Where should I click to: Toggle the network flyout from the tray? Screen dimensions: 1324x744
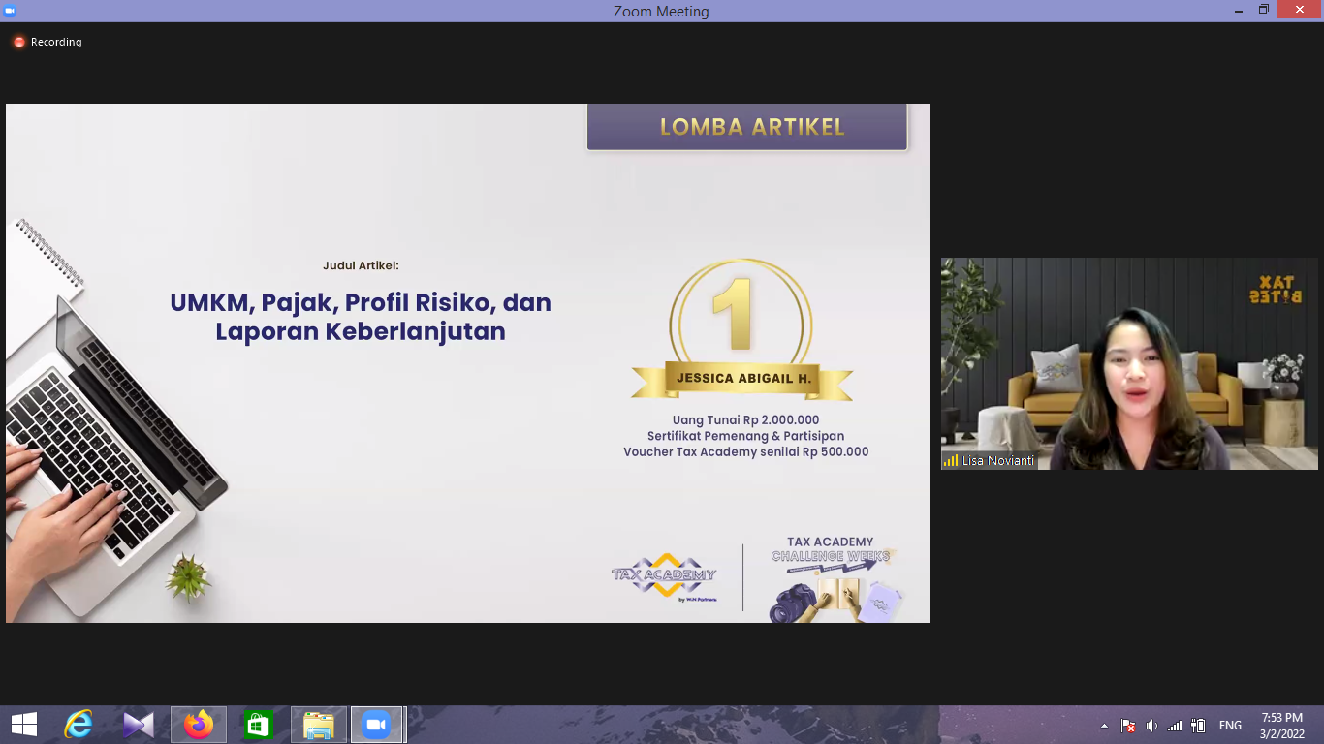[x=1174, y=725]
